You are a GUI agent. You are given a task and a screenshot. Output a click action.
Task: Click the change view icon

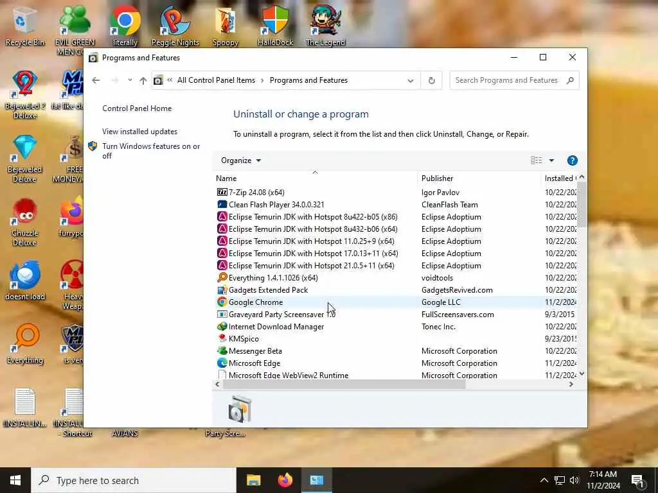[x=537, y=160]
